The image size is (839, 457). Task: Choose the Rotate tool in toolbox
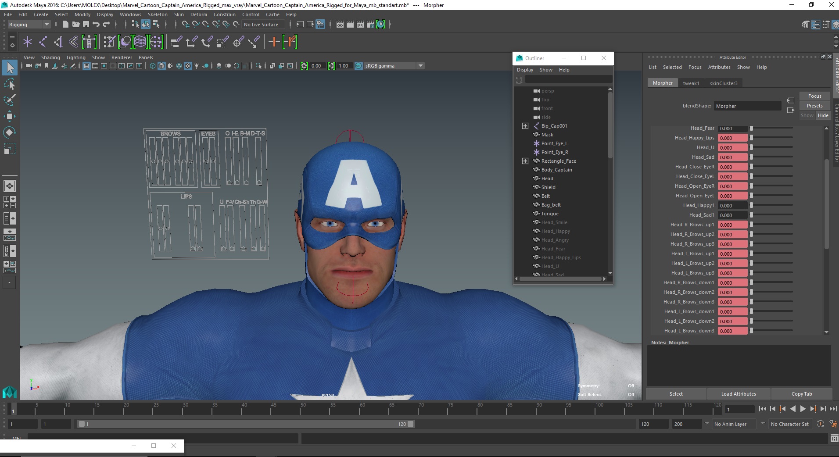(10, 132)
